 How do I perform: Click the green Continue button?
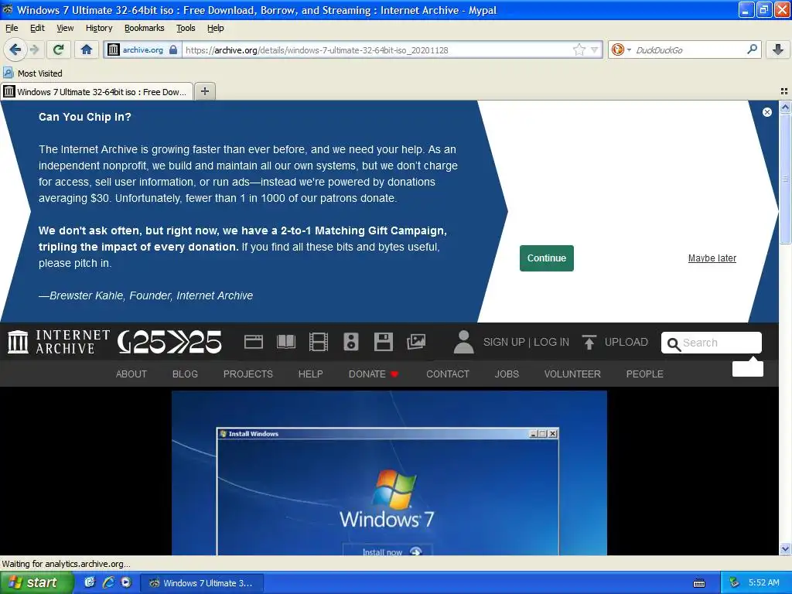pyautogui.click(x=547, y=258)
